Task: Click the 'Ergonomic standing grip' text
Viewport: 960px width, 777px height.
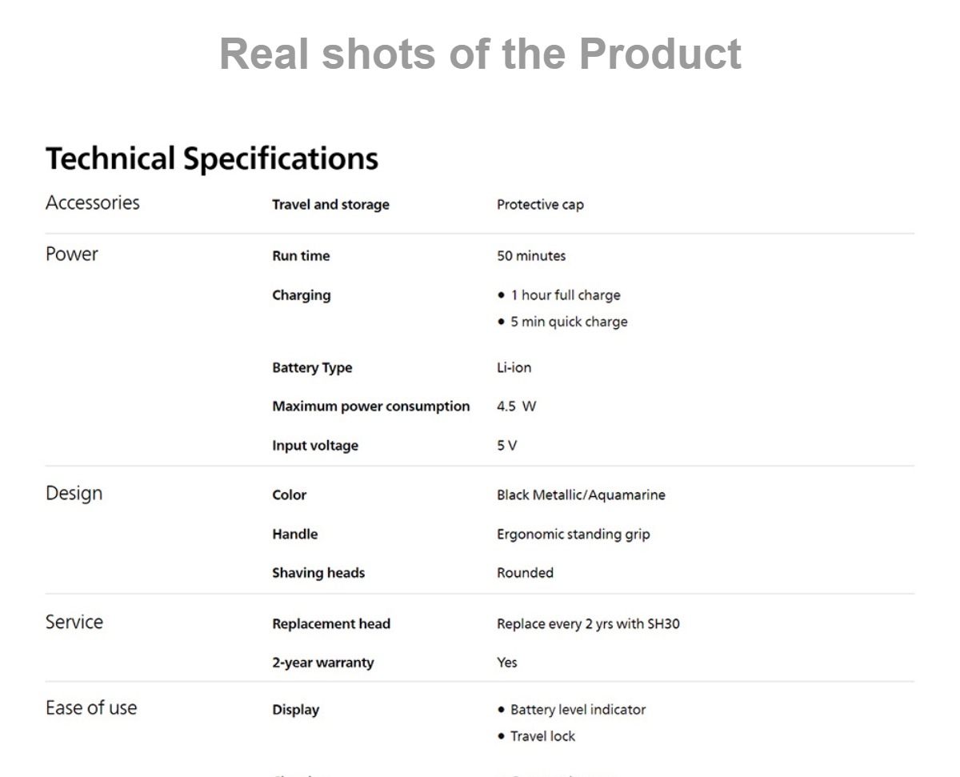Action: pos(574,534)
